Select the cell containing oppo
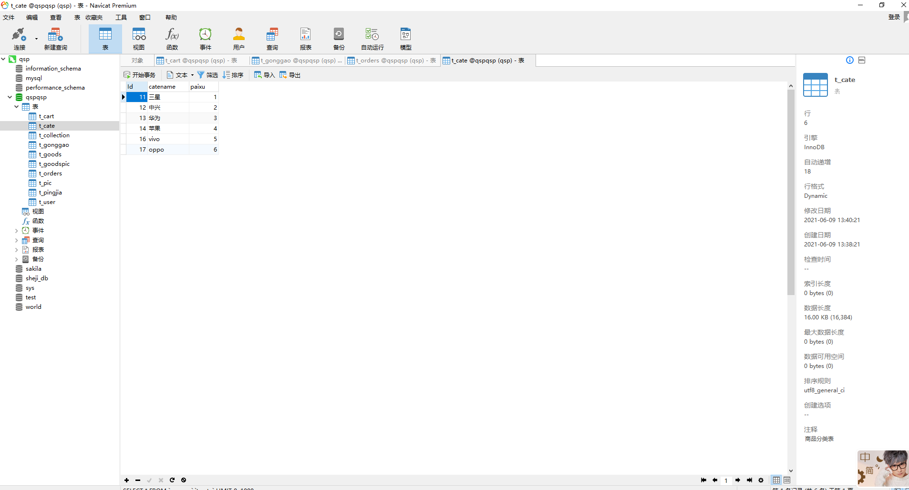This screenshot has width=909, height=490. [168, 149]
